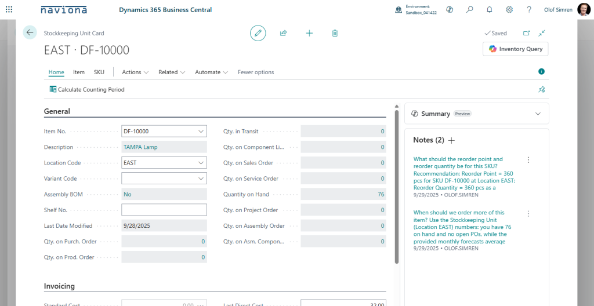Click the Shelf No. input field
This screenshot has height=306, width=594.
[x=164, y=210]
